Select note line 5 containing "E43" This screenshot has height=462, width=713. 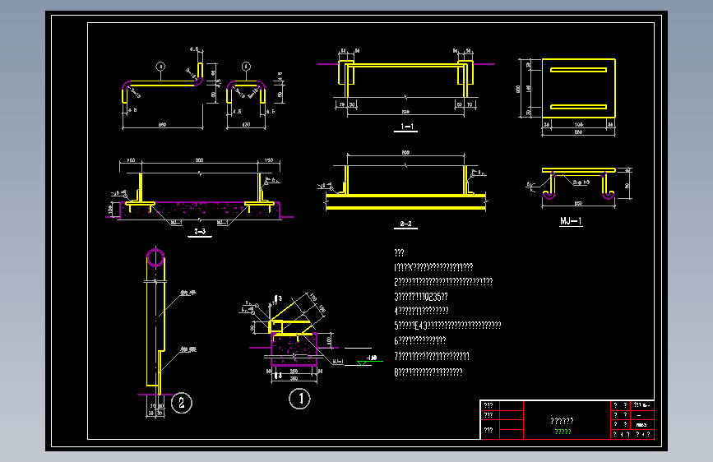point(447,326)
